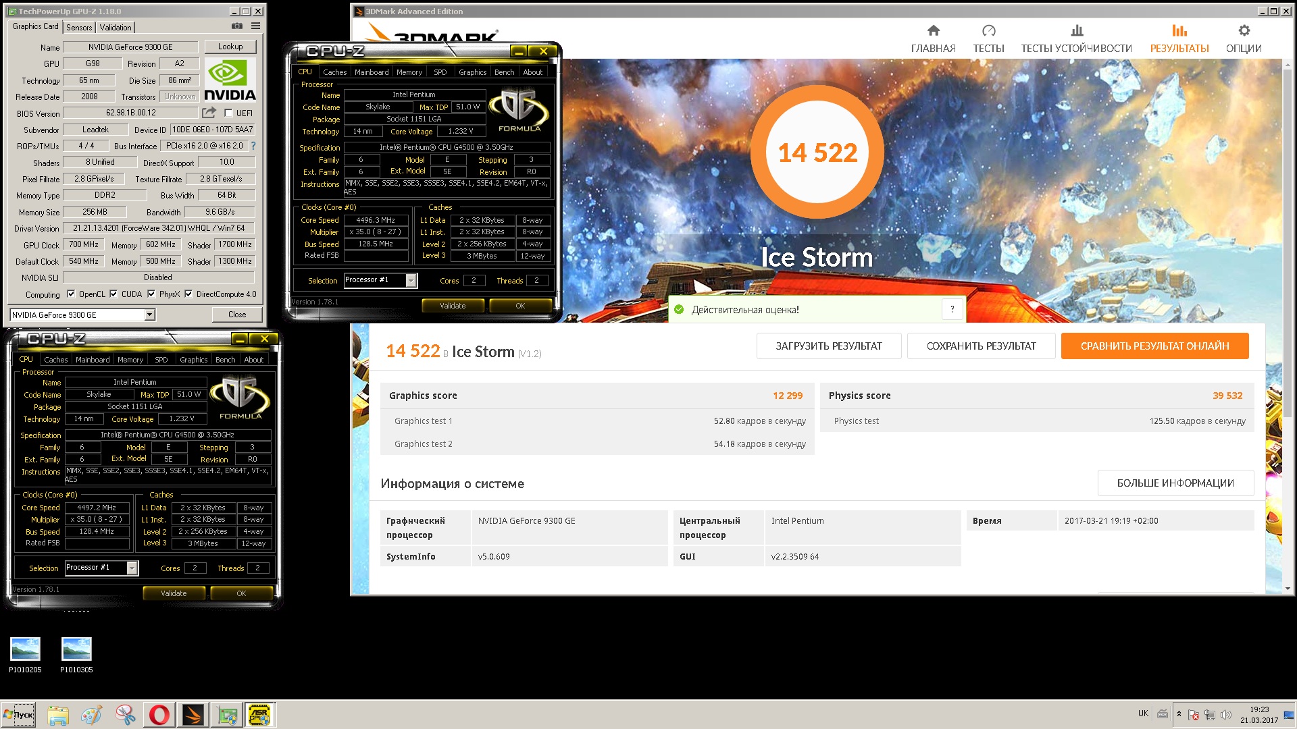The width and height of the screenshot is (1297, 729).
Task: Click the valid-score question mark help button
Action: [952, 309]
